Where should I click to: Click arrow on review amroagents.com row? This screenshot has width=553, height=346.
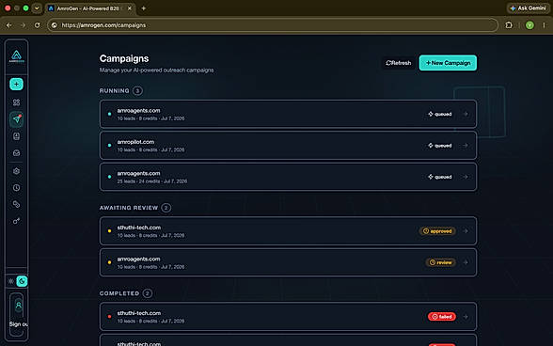(x=466, y=262)
